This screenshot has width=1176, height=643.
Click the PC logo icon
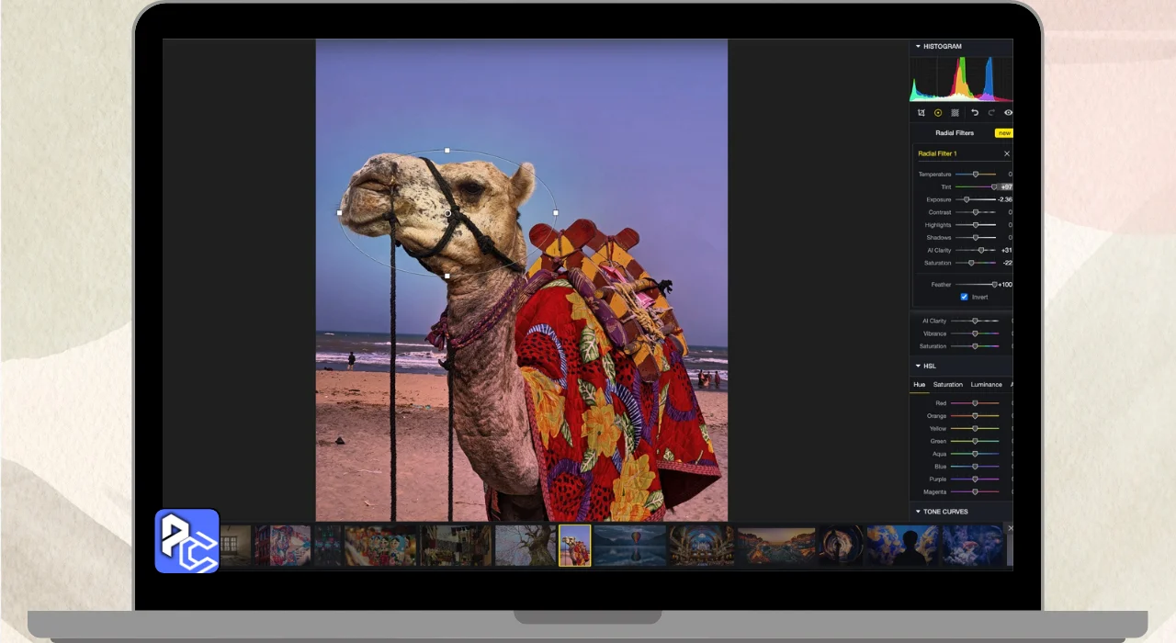[187, 541]
